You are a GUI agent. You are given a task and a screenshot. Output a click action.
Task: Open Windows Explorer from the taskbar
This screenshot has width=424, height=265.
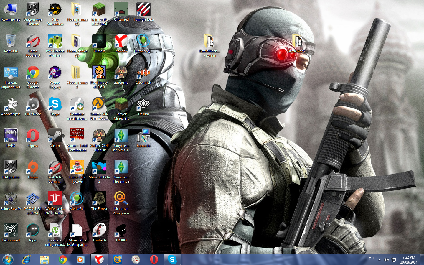click(x=44, y=259)
